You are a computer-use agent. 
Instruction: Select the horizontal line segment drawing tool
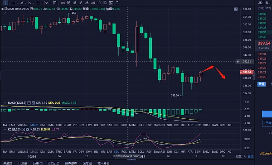pyautogui.click(x=14, y=3)
